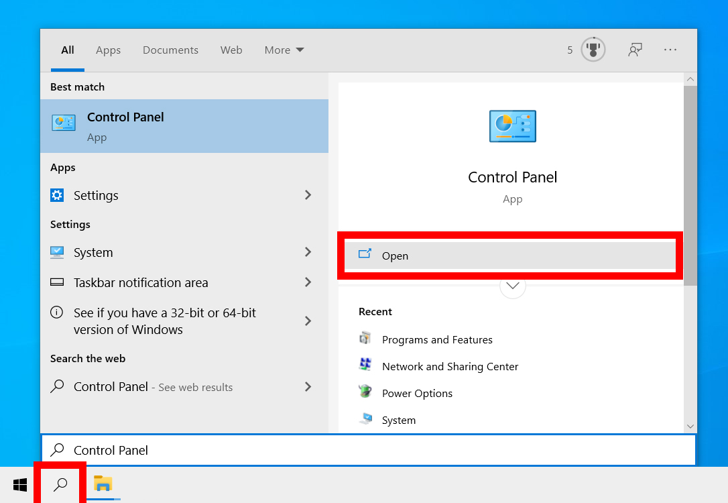Click the taskbar search magnifier icon

click(x=60, y=485)
